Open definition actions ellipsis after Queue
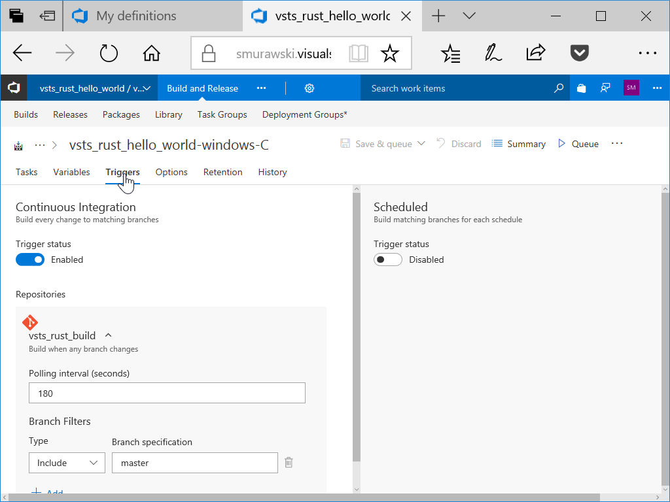The image size is (670, 502). pyautogui.click(x=617, y=143)
